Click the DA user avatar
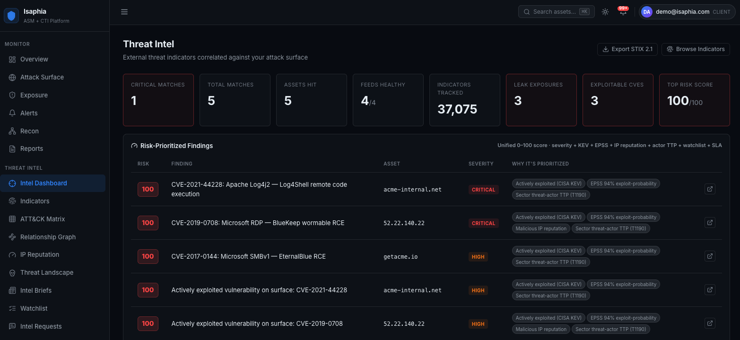 (647, 12)
